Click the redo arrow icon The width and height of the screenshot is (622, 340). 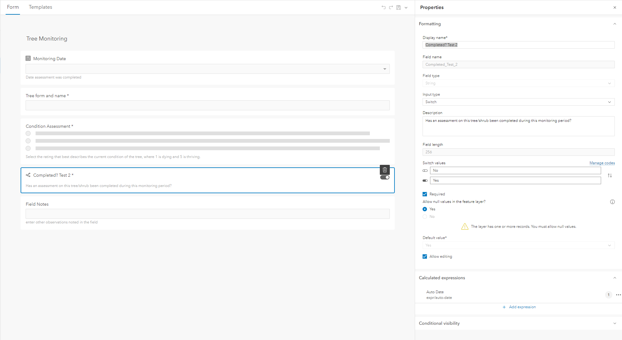click(391, 7)
